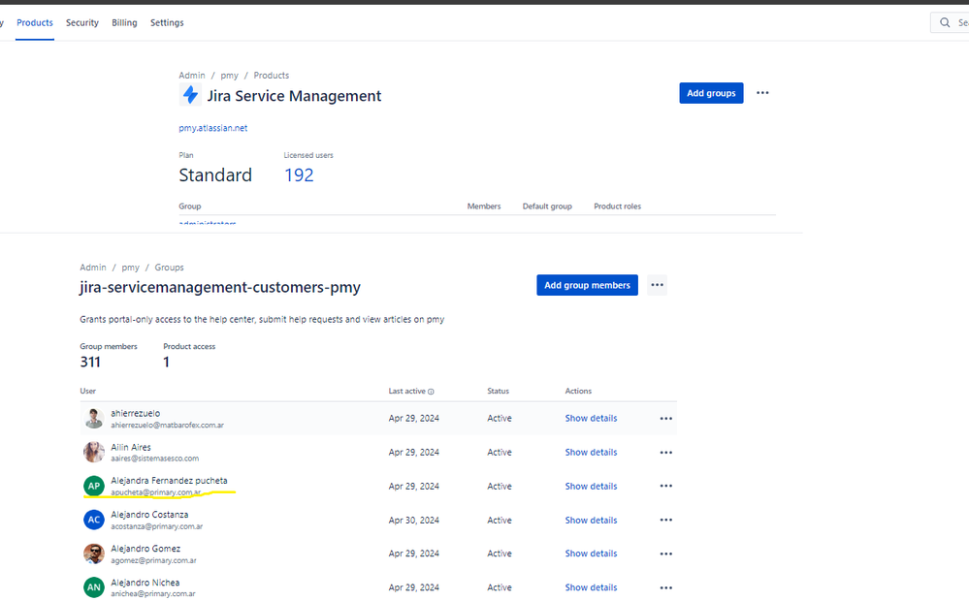Click Admin in the Groups breadcrumb
This screenshot has width=969, height=601.
point(93,268)
